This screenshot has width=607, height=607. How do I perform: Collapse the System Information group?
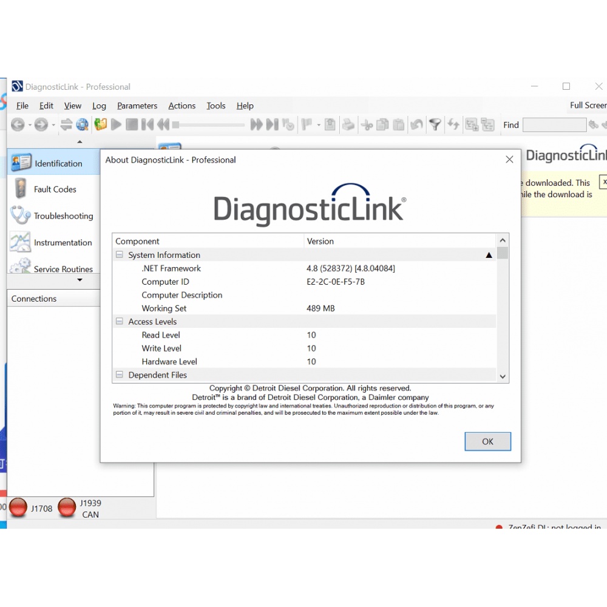tap(120, 254)
